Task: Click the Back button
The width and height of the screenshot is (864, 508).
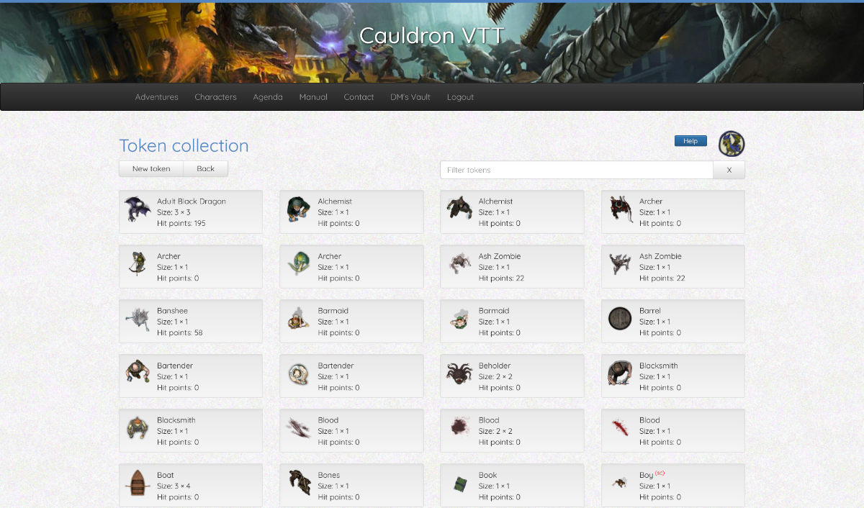Action: [206, 168]
